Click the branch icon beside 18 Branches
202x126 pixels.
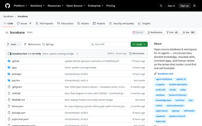point(25,44)
